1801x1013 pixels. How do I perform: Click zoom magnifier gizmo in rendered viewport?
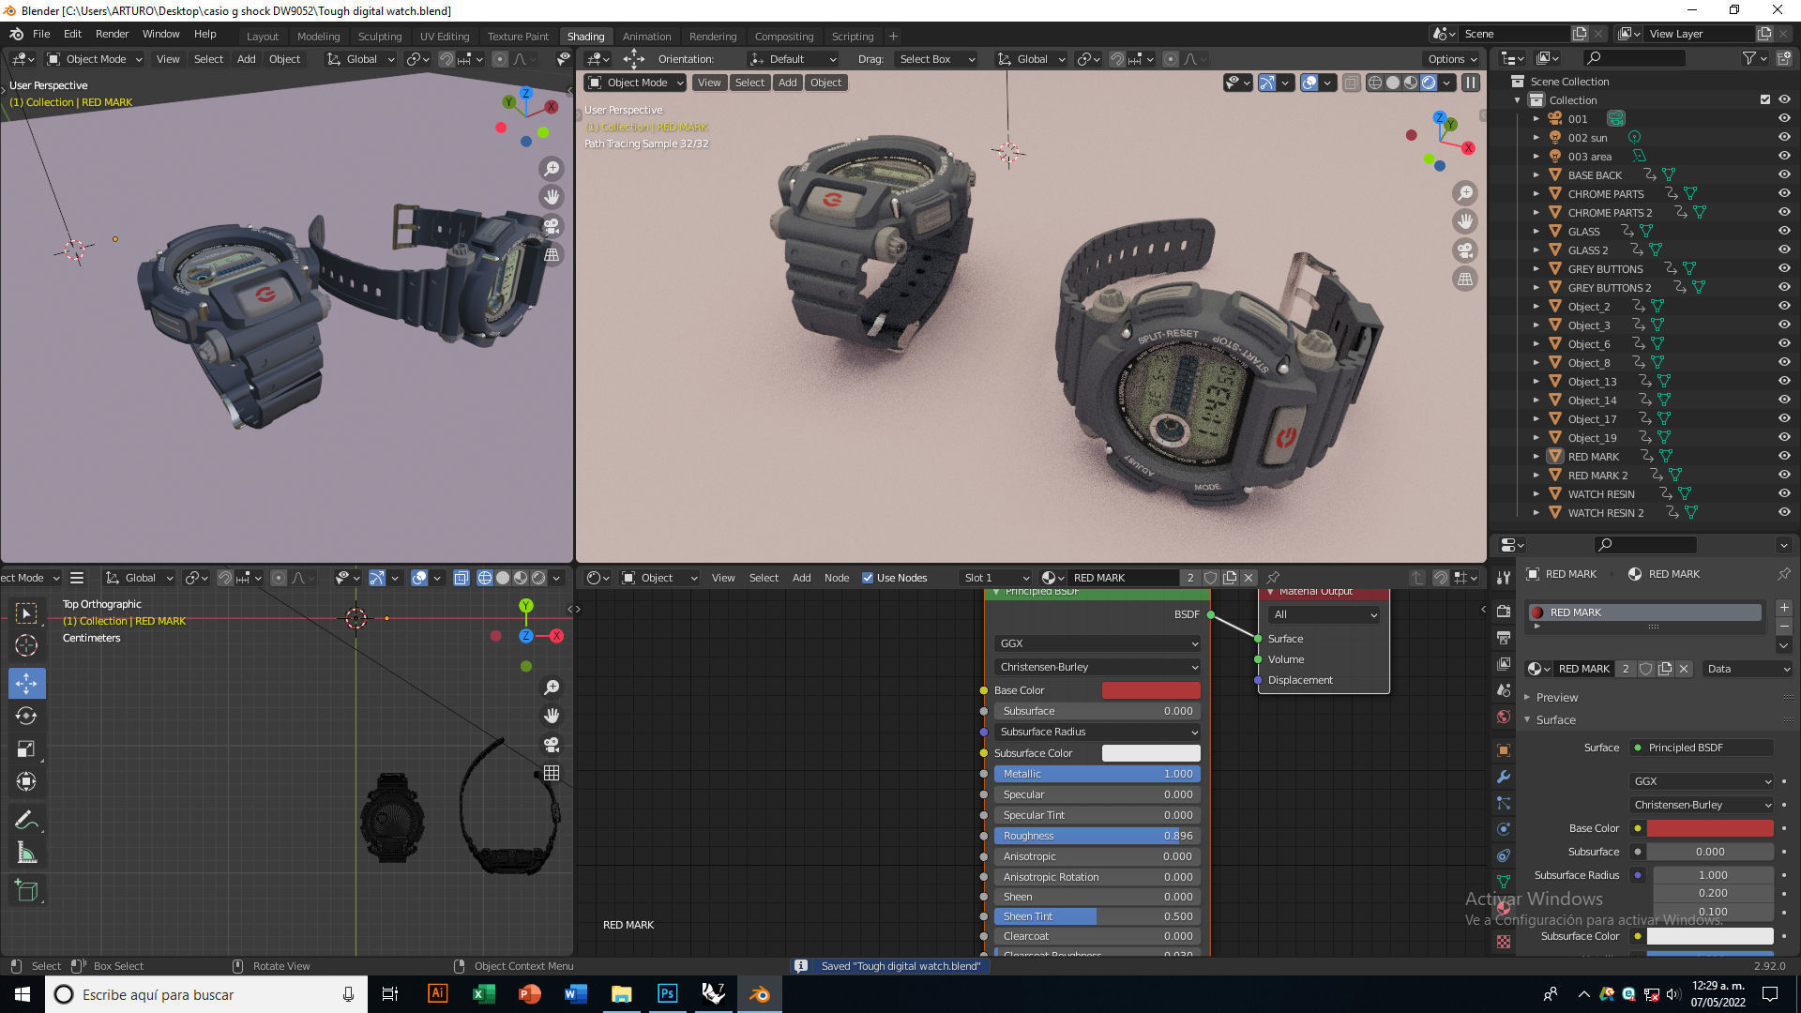(1464, 193)
